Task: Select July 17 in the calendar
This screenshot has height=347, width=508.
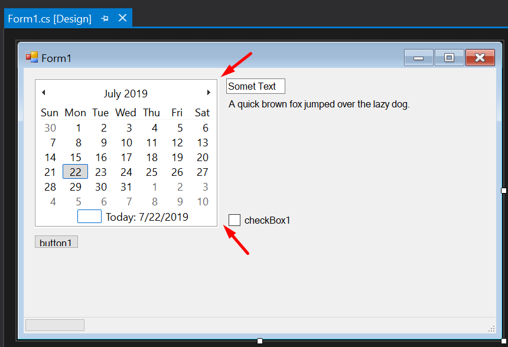Action: pyautogui.click(x=126, y=158)
